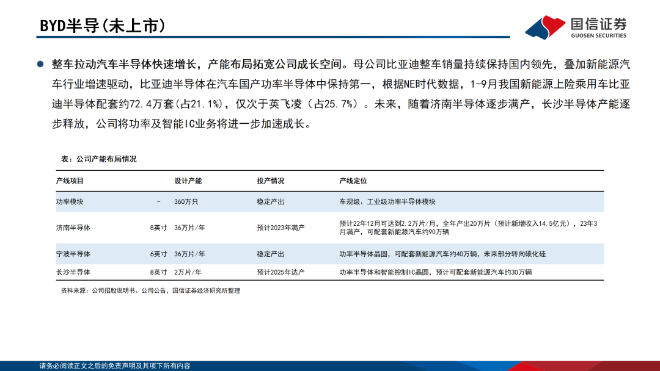Click the bold heading '整车拉动汽车半导体快速增长'
The height and width of the screenshot is (371, 660).
coord(124,64)
